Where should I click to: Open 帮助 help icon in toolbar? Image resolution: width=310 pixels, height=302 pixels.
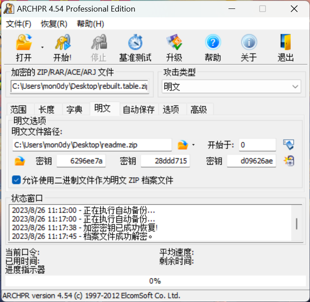213,42
